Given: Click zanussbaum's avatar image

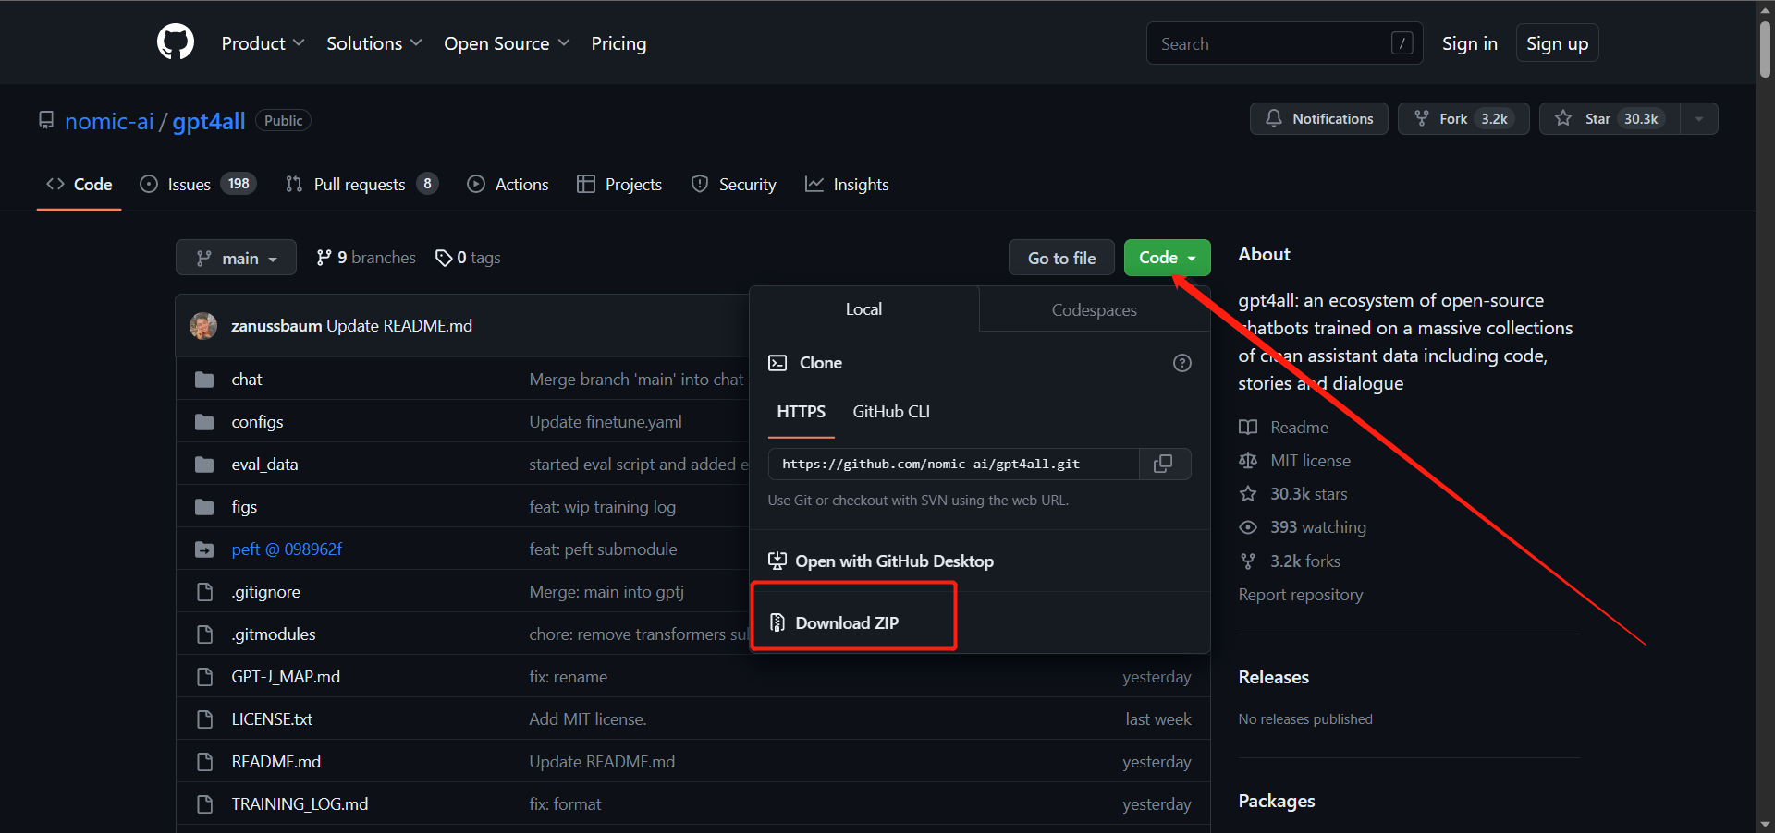Looking at the screenshot, I should pyautogui.click(x=203, y=326).
